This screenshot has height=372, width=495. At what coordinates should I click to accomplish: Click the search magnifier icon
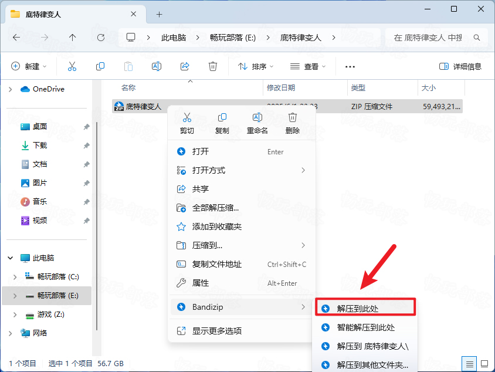click(477, 38)
